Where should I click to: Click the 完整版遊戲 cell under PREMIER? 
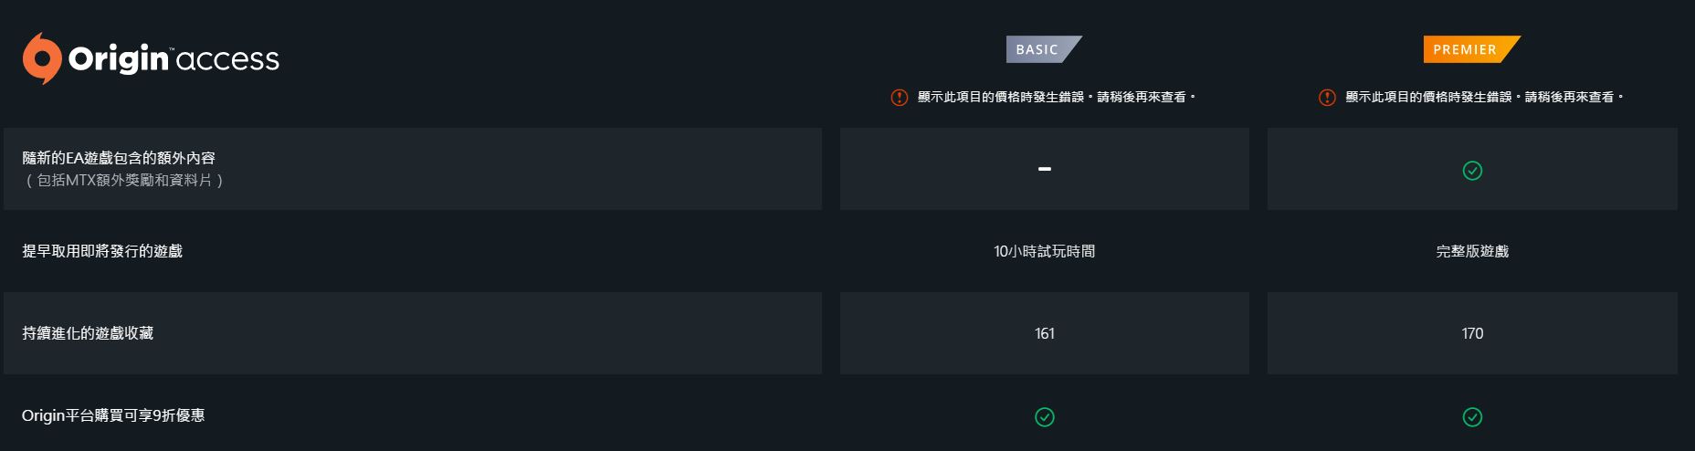(x=1472, y=251)
